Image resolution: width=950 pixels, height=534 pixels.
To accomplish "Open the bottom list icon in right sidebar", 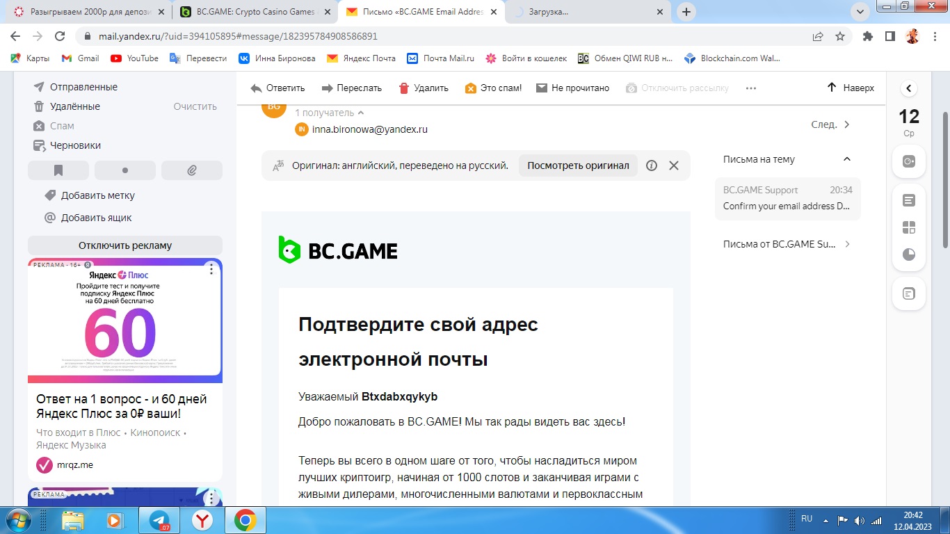I will pyautogui.click(x=909, y=294).
